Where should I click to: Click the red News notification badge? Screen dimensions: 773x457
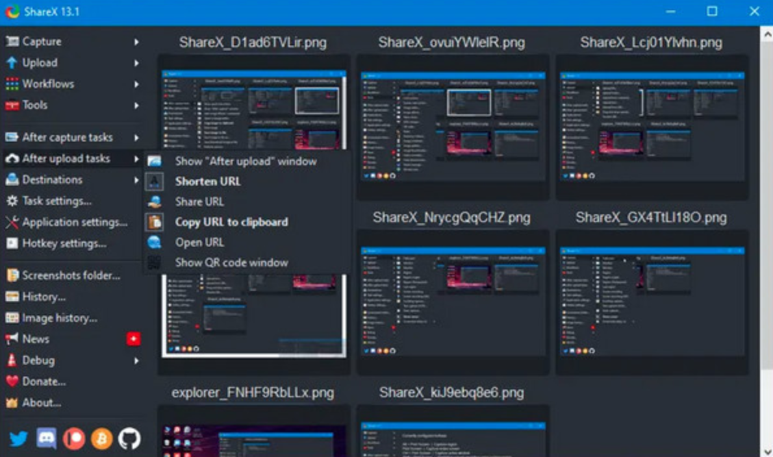134,339
